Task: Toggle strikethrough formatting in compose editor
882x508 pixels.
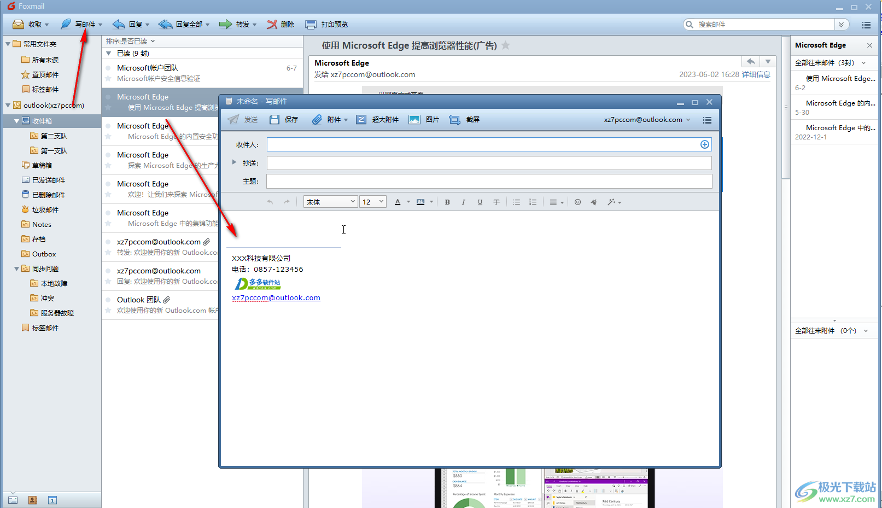Action: point(497,202)
